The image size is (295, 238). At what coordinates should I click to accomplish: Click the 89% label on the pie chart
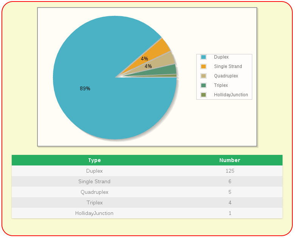point(85,88)
